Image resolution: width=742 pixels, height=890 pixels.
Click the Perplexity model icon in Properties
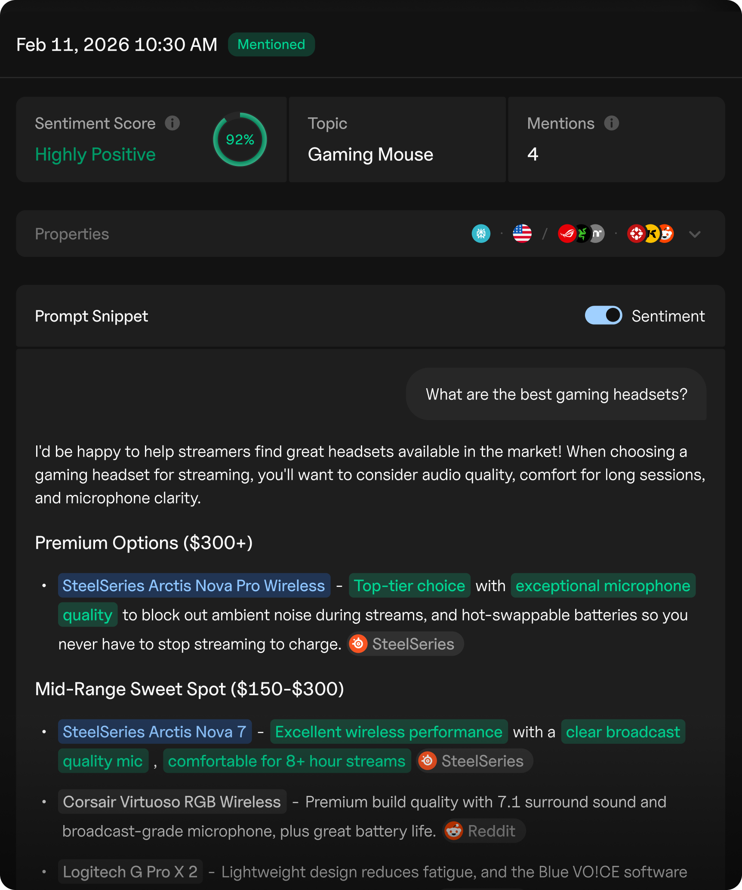[x=481, y=234]
